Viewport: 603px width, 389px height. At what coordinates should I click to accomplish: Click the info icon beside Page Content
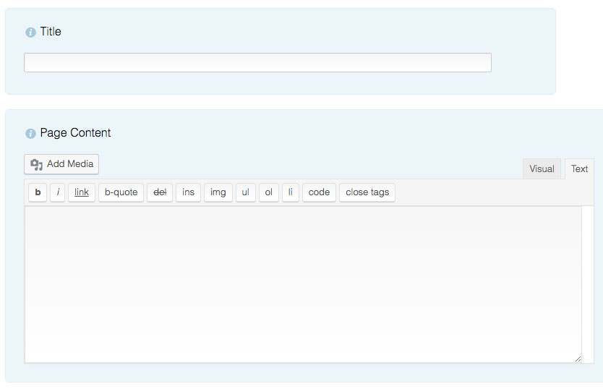(30, 133)
